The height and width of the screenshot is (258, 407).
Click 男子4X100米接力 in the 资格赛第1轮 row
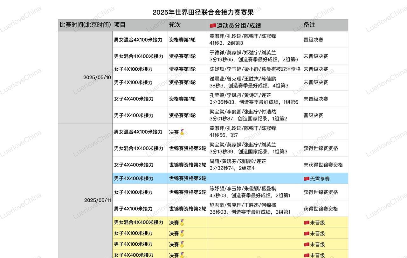point(133,82)
